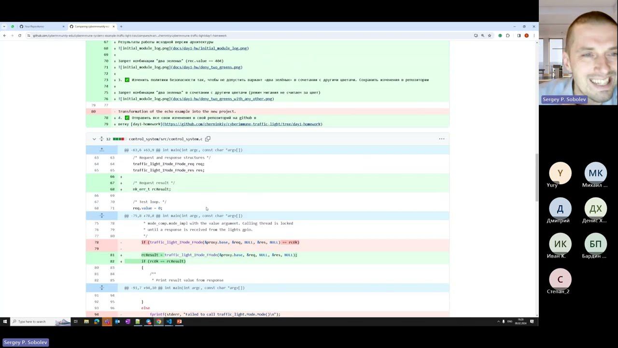Click added line 81 rcResult assignment
The height and width of the screenshot is (348, 618).
[x=267, y=255]
